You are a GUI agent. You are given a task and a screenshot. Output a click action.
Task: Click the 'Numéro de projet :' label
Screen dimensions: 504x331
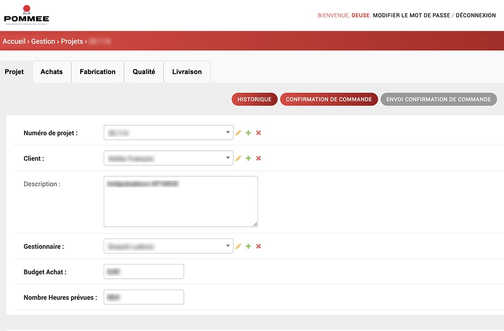[x=50, y=133]
